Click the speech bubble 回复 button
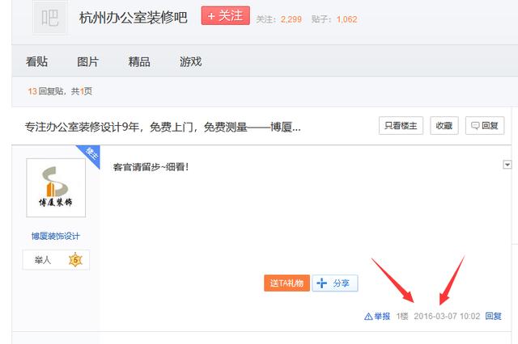The height and width of the screenshot is (344, 518). click(485, 125)
